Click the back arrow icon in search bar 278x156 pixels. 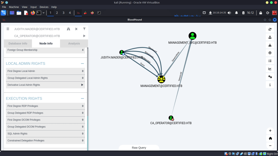76,29
